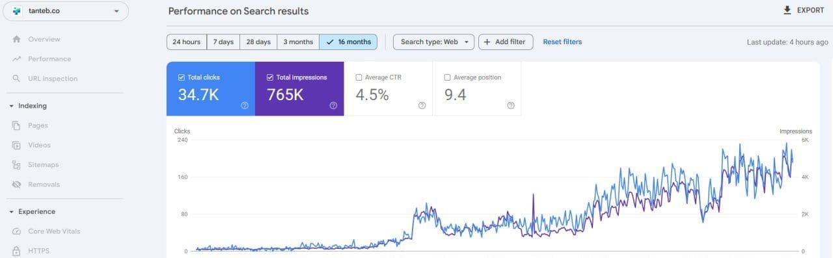
Task: Click the URL inspection magnifier icon
Action: point(16,79)
